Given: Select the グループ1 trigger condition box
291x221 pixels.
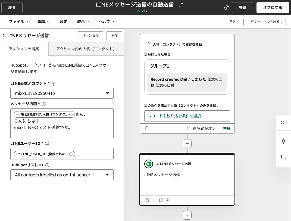Looking at the screenshot, I should tap(187, 77).
